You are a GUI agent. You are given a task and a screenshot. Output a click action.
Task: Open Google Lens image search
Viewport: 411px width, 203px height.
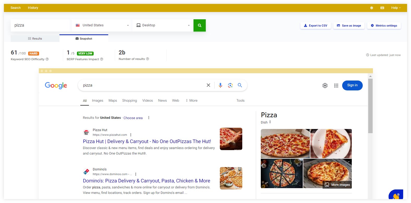[x=230, y=85]
